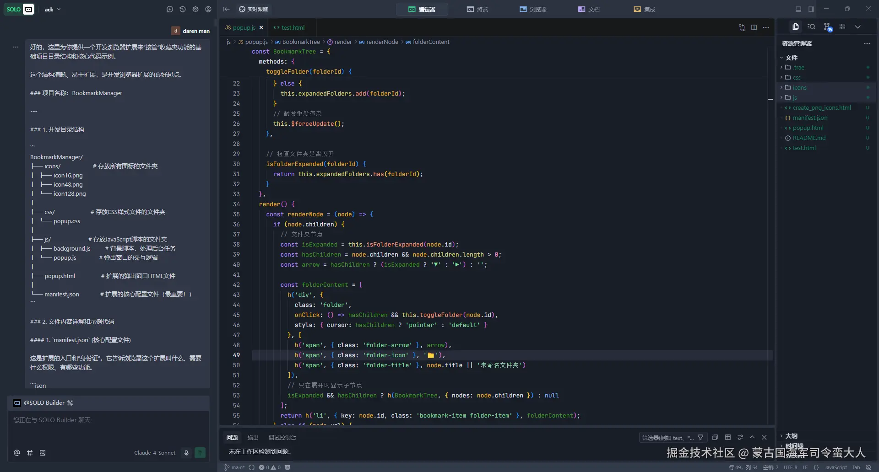Open 资源管理器 panel more options
The width and height of the screenshot is (879, 472).
(x=867, y=43)
